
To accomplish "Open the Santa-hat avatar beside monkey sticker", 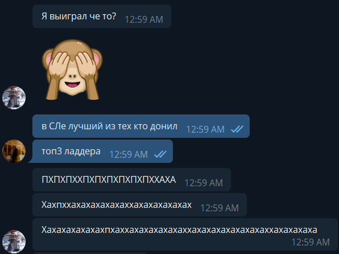I will tap(14, 97).
